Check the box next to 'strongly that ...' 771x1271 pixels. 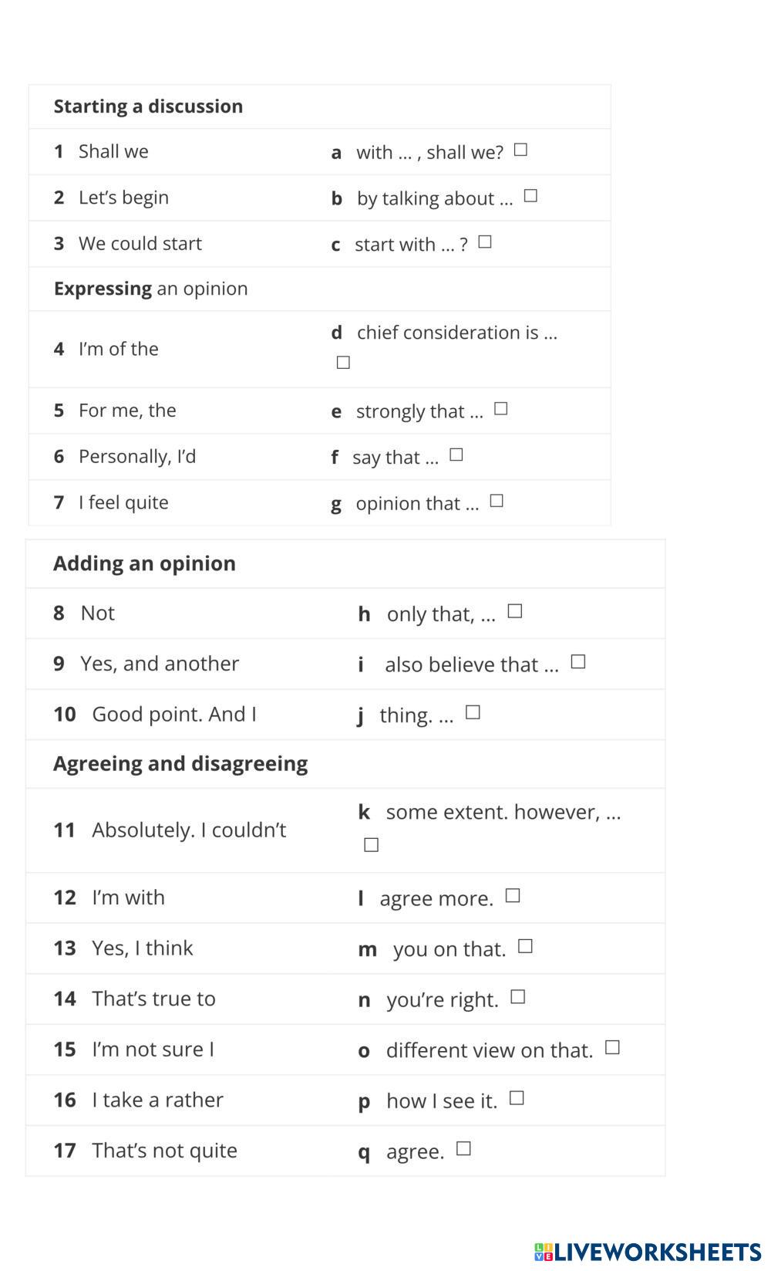click(501, 408)
